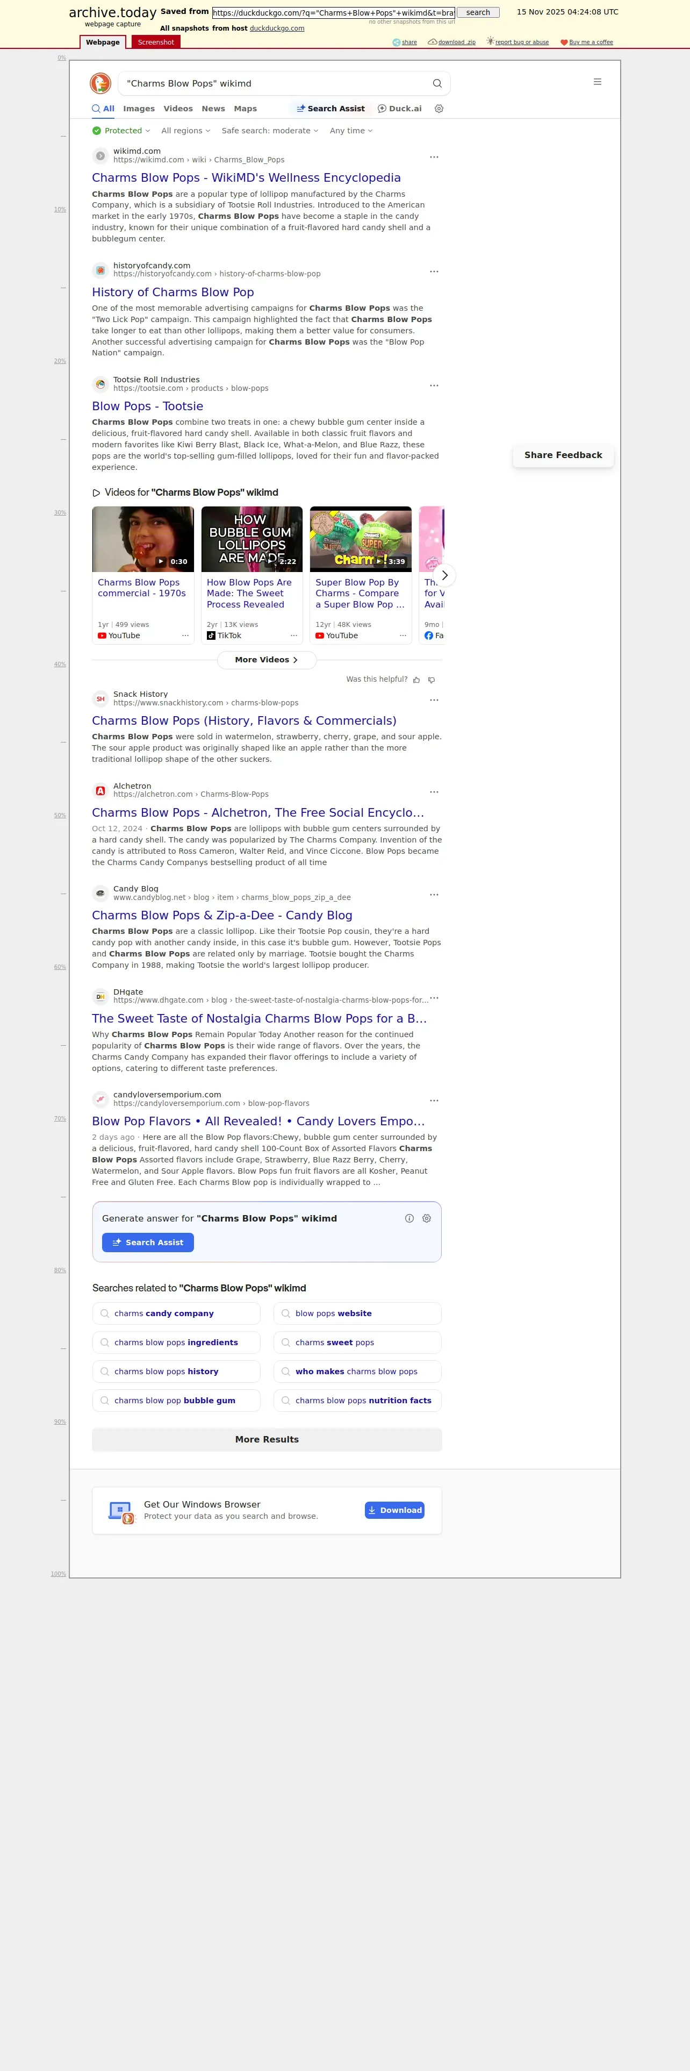Click download .zip icon link
This screenshot has width=690, height=2071.
coord(451,42)
